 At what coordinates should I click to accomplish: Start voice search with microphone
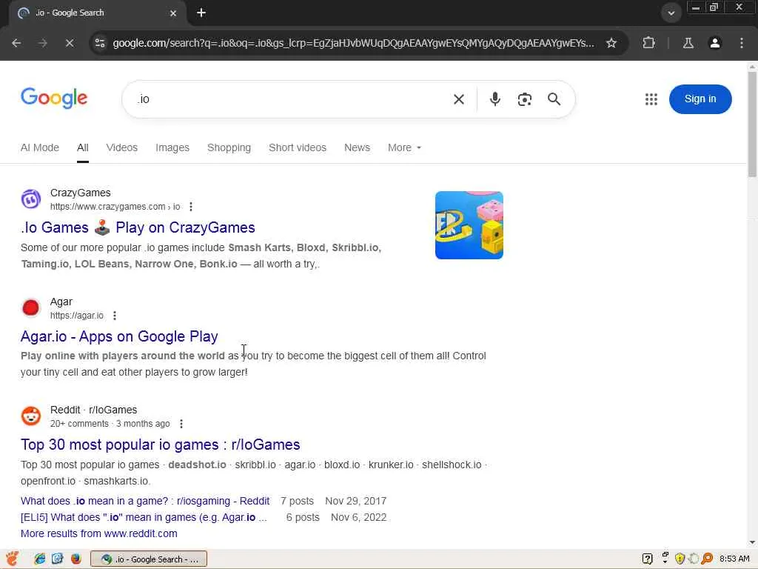(494, 99)
